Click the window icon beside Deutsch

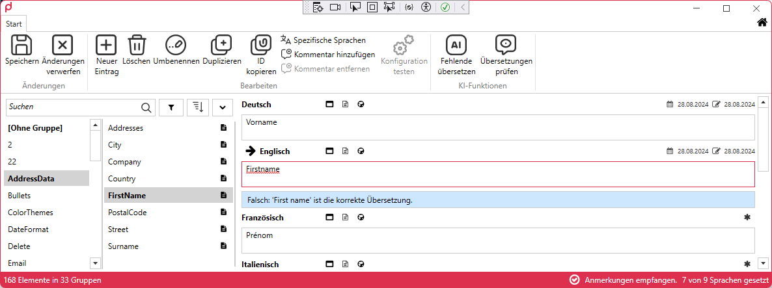[x=330, y=104]
